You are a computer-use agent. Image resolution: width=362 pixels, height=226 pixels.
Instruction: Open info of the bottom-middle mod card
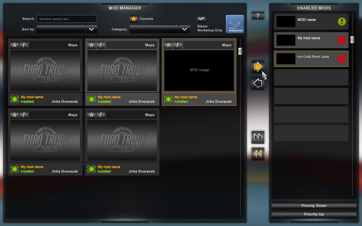coord(101,115)
